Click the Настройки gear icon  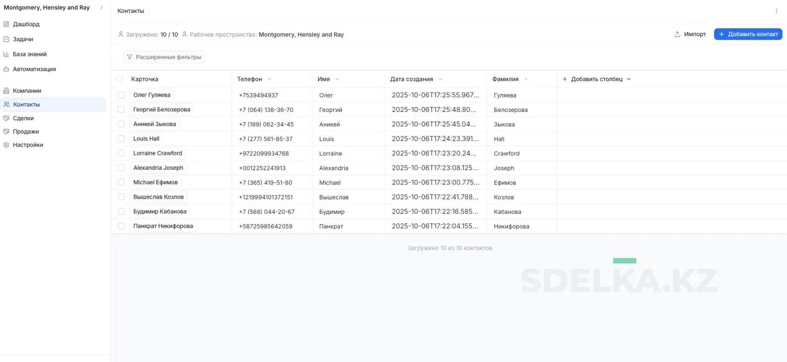point(6,145)
